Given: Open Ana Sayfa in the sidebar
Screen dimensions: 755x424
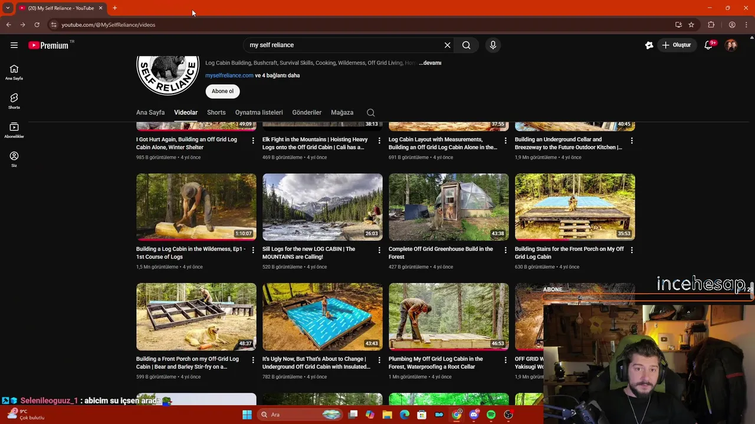Looking at the screenshot, I should click(x=14, y=72).
